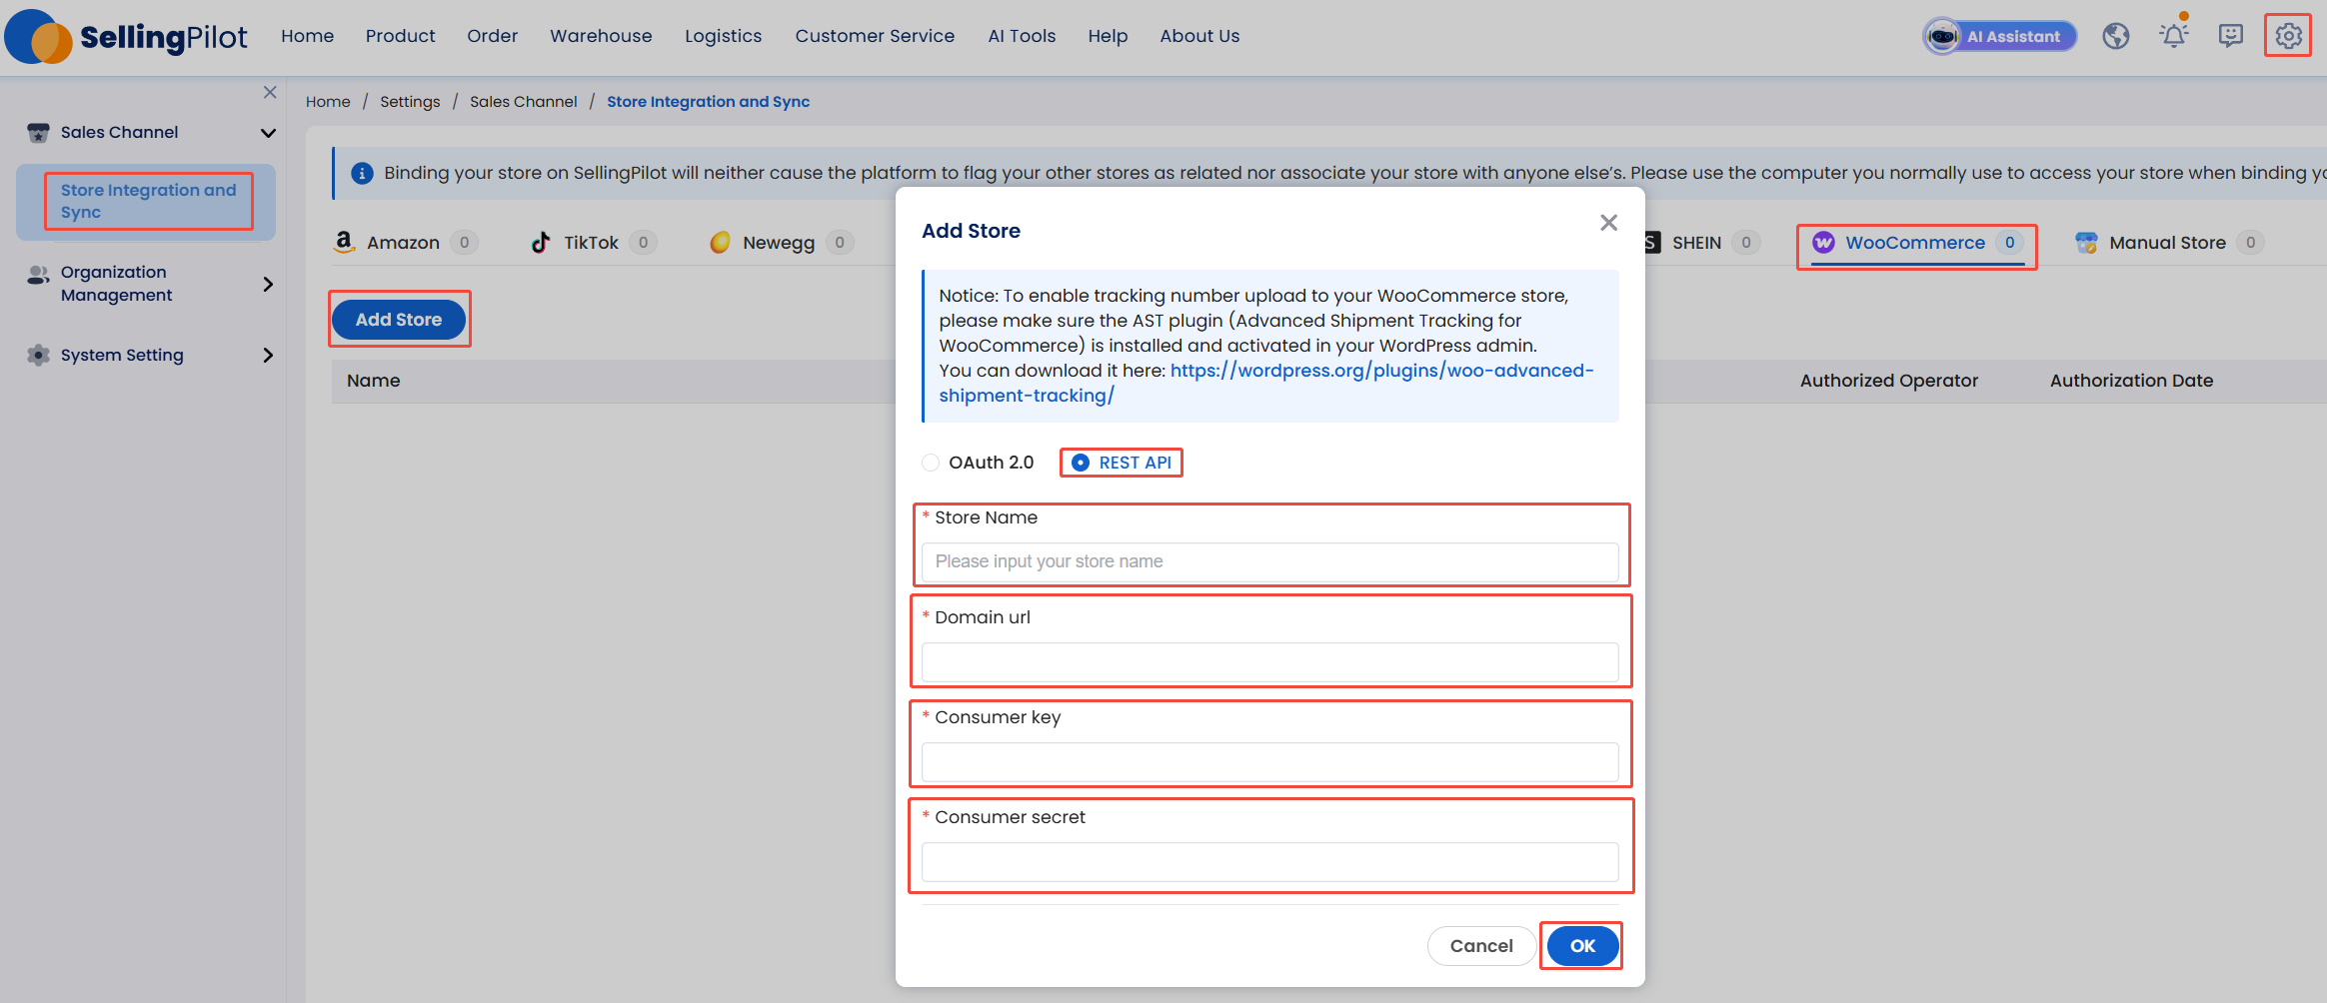Switch to the WooCommerce tab
Image resolution: width=2327 pixels, height=1003 pixels.
click(1917, 243)
